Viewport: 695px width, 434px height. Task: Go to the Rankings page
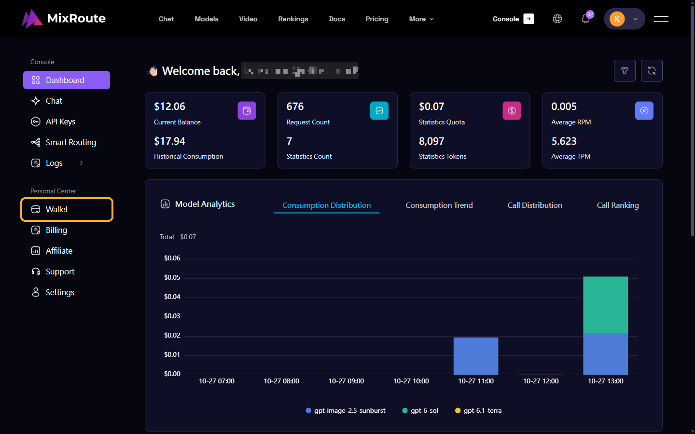pyautogui.click(x=293, y=19)
